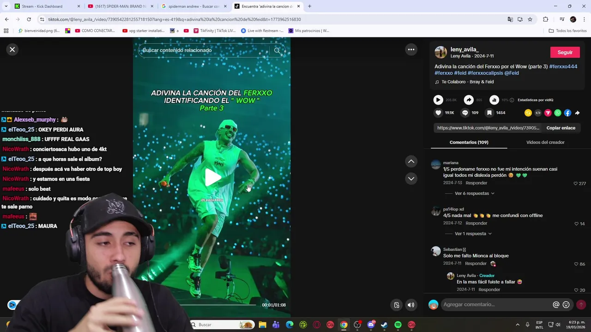Viewport: 591px width, 332px height.
Task: Open TikFinity bookmark
Action: (x=213, y=31)
